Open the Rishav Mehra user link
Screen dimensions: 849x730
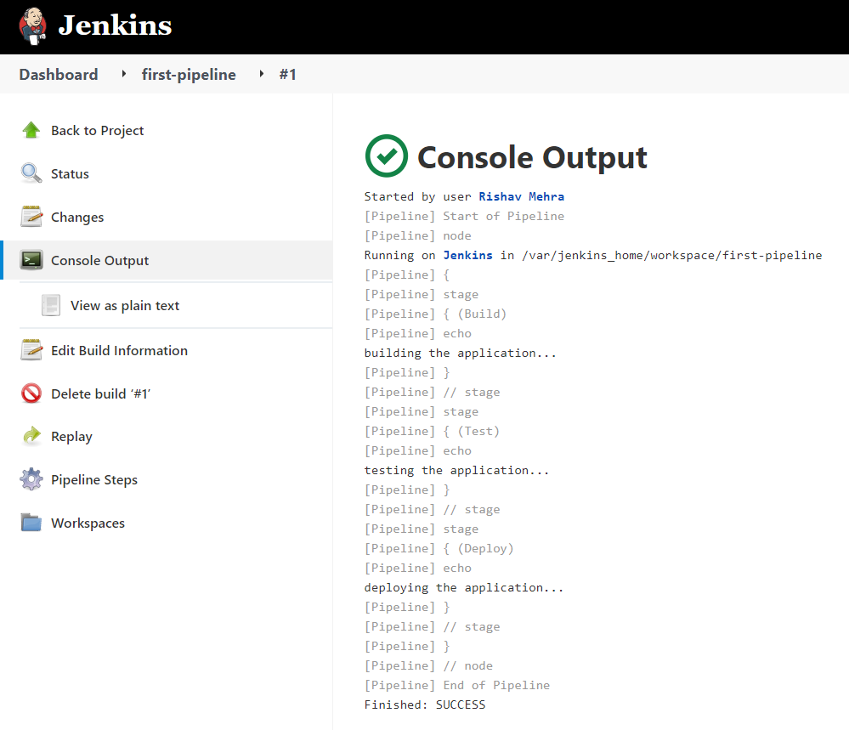point(522,196)
